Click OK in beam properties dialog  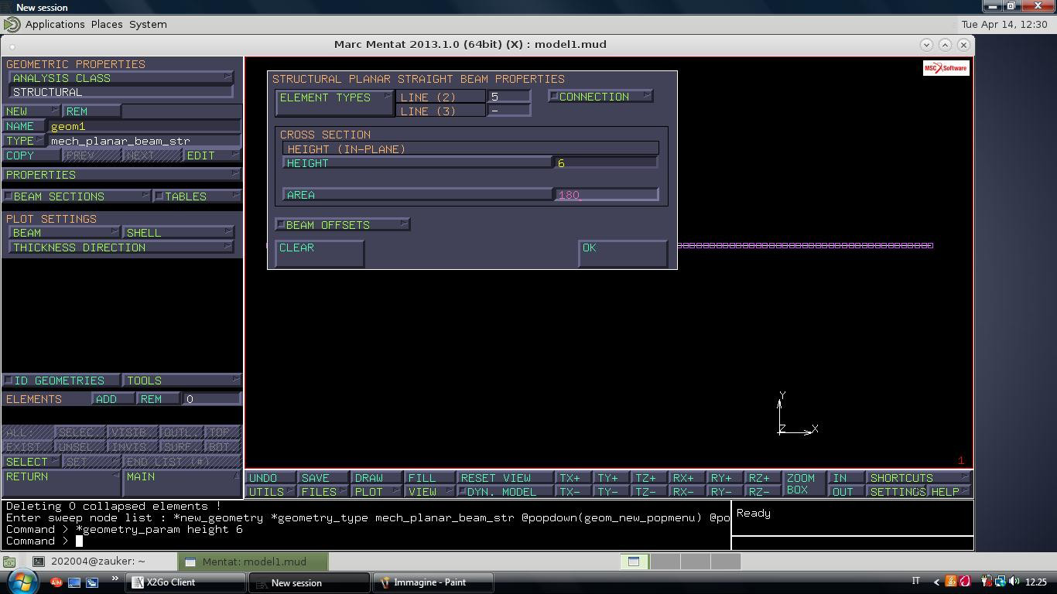[x=622, y=253]
